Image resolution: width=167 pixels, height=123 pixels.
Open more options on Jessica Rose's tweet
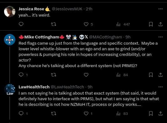pyautogui.click(x=160, y=9)
